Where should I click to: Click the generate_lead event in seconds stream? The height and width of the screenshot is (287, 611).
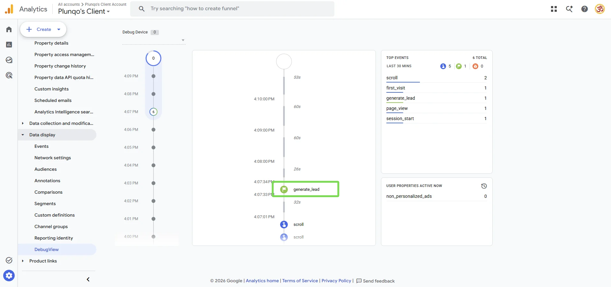(x=306, y=189)
